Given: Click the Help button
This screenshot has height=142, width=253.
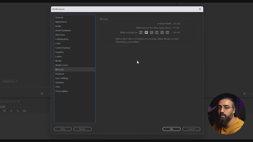Looking at the screenshot, I should pos(63,129).
